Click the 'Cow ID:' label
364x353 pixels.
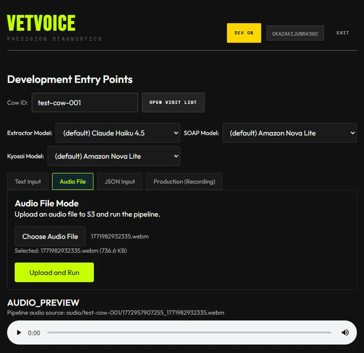coord(18,103)
